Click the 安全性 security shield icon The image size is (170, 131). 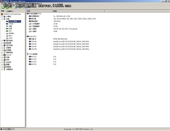point(4,62)
